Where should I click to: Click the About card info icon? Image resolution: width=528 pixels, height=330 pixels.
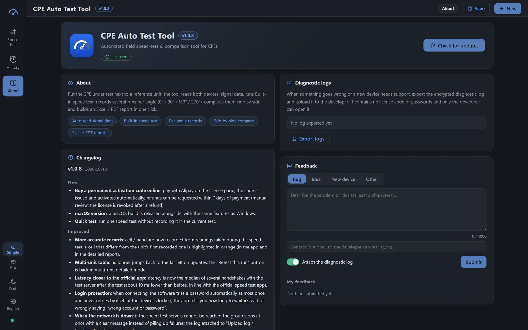71,83
